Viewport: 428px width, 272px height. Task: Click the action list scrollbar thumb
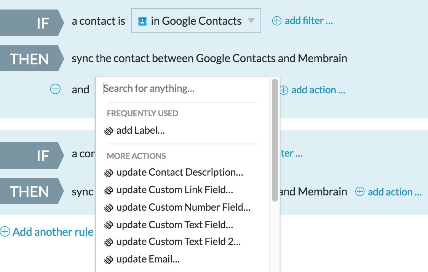pyautogui.click(x=275, y=140)
